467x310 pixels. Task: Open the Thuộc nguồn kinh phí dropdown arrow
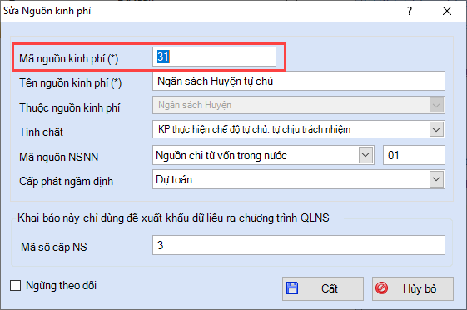tap(436, 105)
